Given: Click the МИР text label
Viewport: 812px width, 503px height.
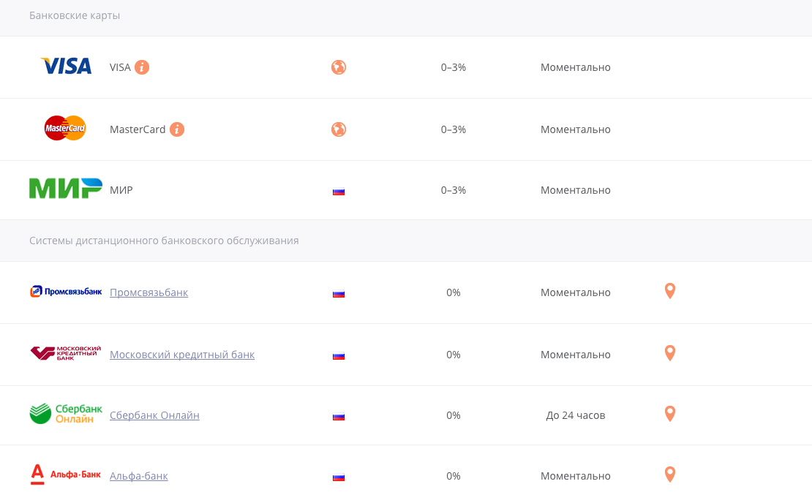Looking at the screenshot, I should (121, 190).
